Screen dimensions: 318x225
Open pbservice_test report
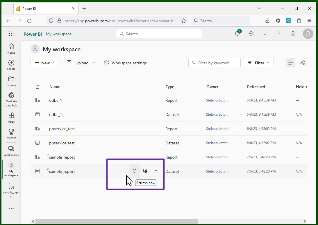click(62, 129)
